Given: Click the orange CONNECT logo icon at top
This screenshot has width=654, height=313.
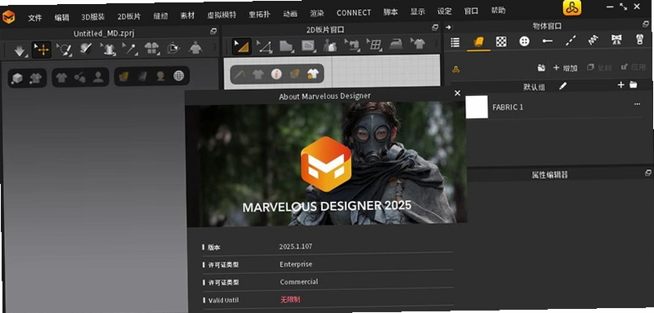Looking at the screenshot, I should [572, 8].
